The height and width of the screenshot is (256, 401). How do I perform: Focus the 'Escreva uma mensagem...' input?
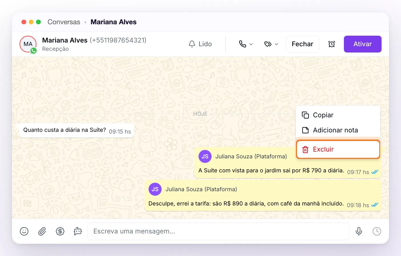tap(218, 231)
